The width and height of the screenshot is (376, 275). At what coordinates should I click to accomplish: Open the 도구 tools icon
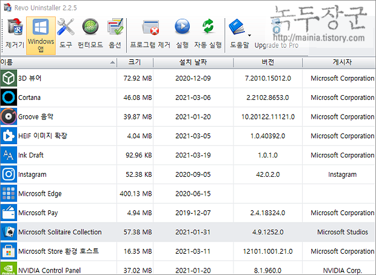coord(65,33)
